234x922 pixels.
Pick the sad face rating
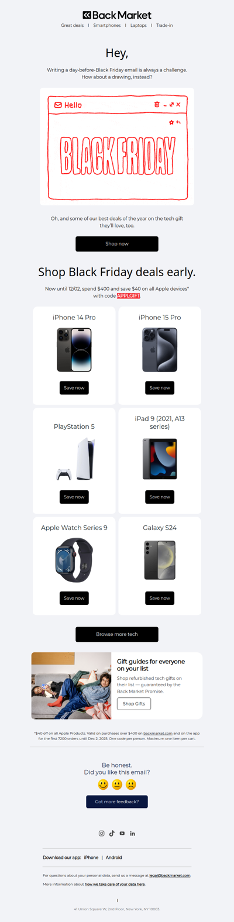pyautogui.click(x=131, y=785)
